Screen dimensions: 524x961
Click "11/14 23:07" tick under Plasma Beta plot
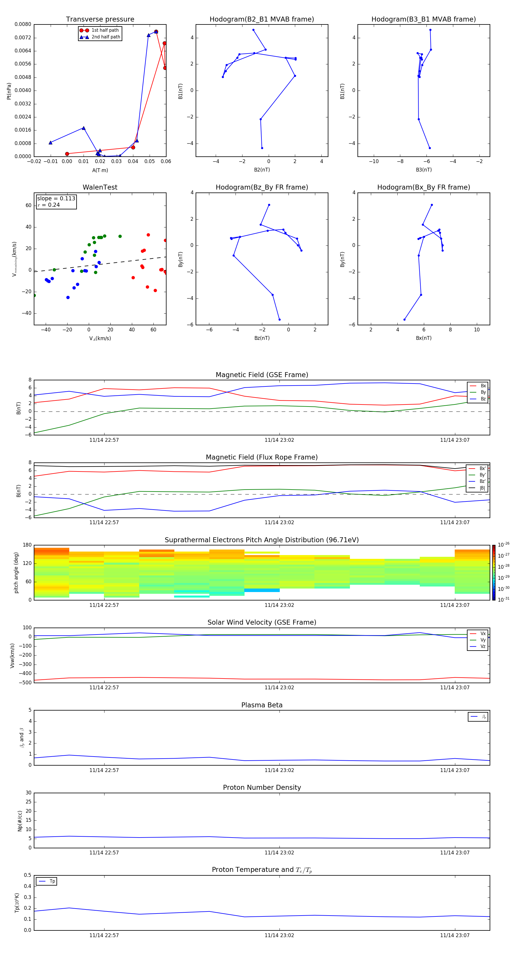tap(455, 770)
